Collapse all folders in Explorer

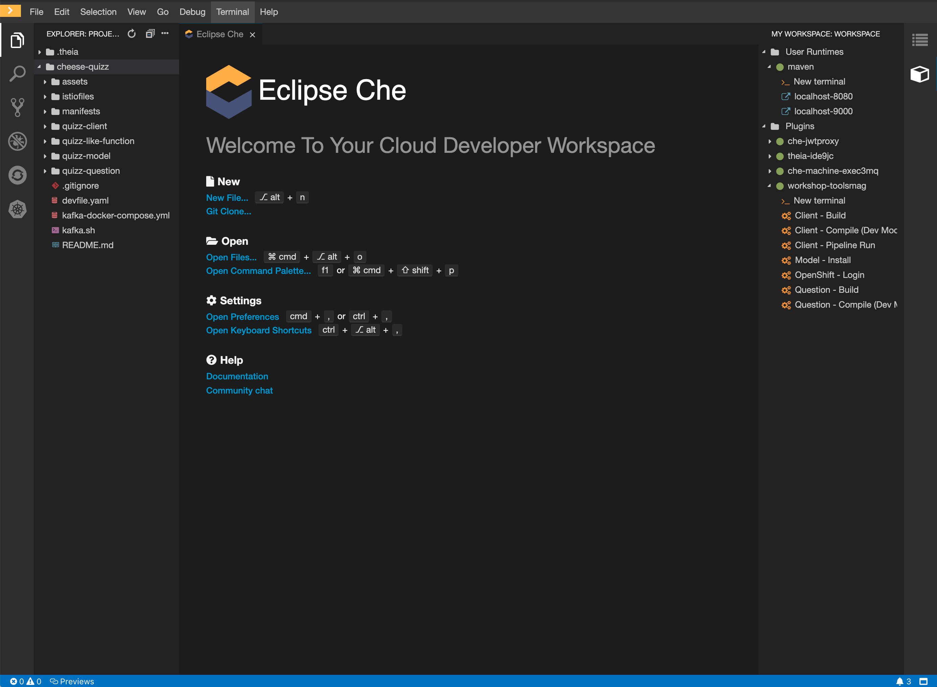tap(150, 34)
